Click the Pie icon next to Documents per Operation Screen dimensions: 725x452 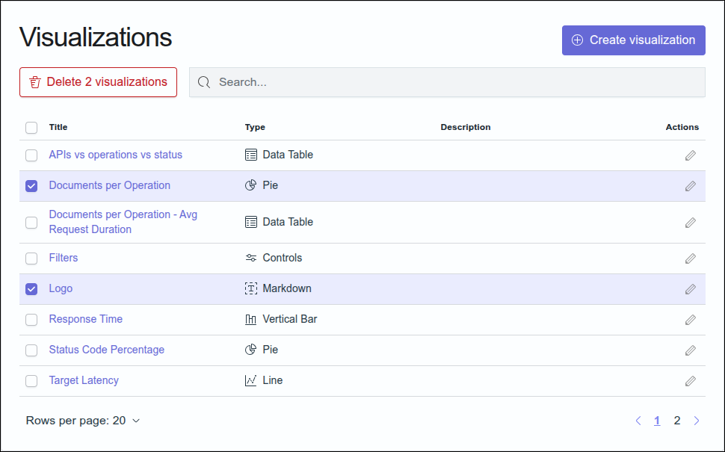tap(251, 185)
